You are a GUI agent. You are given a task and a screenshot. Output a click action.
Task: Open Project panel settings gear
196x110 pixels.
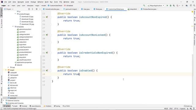coord(37,9)
